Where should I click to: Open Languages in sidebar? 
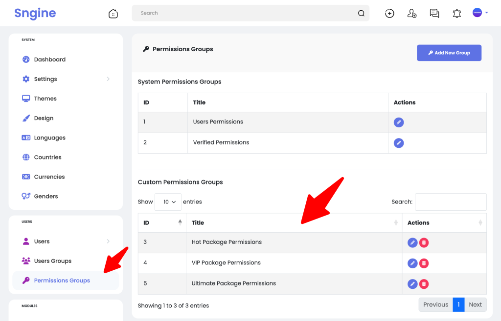click(49, 138)
